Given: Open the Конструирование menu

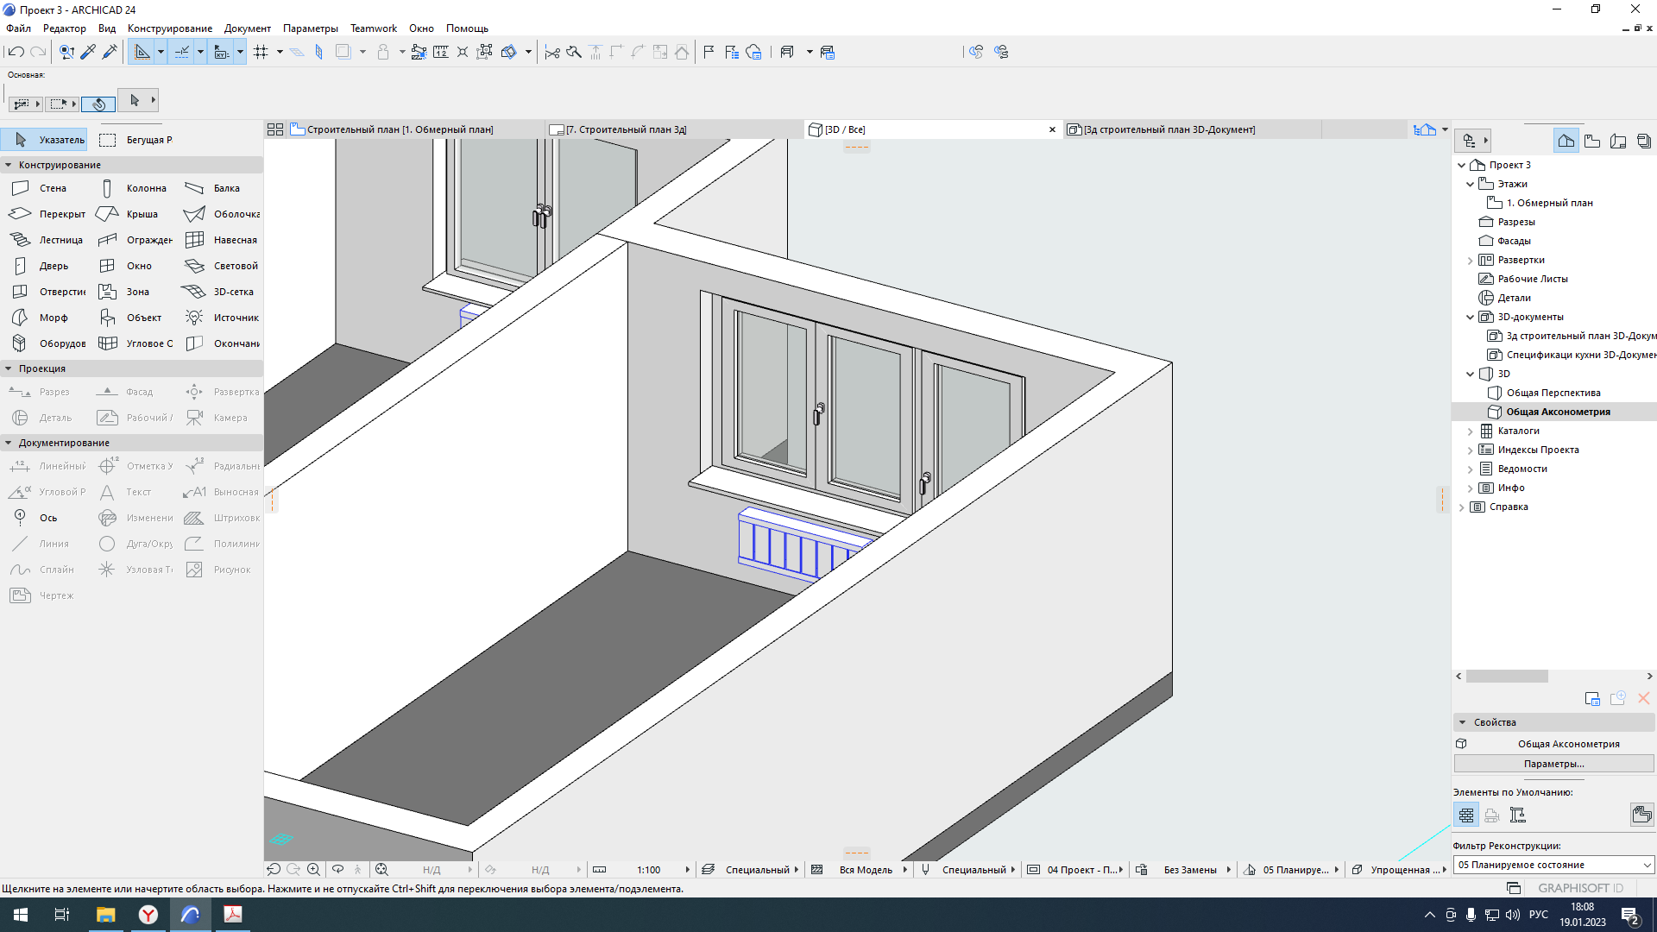Looking at the screenshot, I should pyautogui.click(x=168, y=28).
